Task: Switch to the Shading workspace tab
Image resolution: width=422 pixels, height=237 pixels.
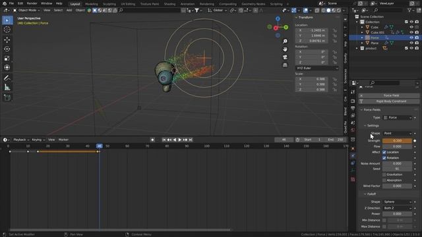Action: point(169,4)
